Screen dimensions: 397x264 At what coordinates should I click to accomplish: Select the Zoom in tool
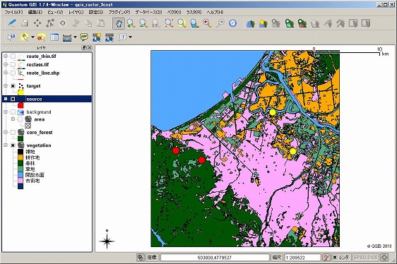pos(131,23)
